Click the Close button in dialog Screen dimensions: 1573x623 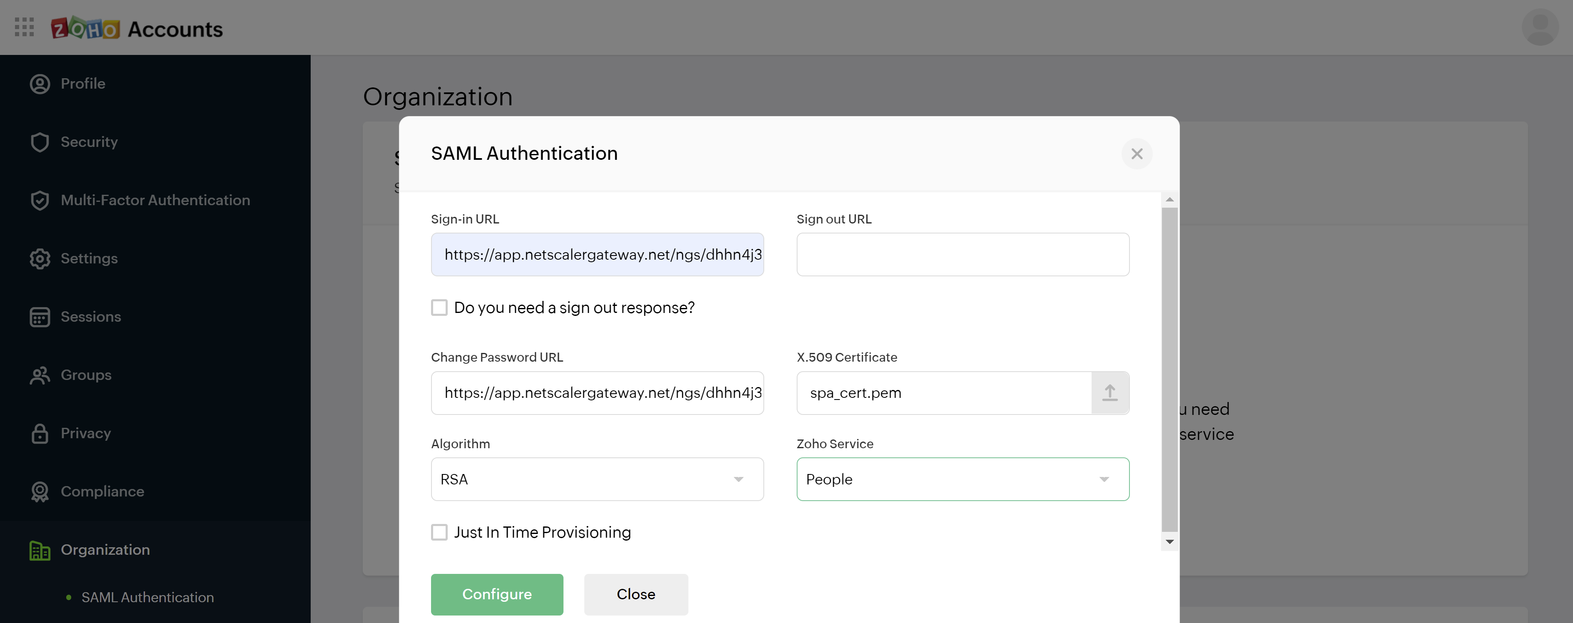tap(635, 594)
